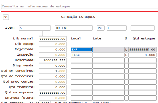Click the Lote cell in TERC row
158x103 pixels.
109,55
